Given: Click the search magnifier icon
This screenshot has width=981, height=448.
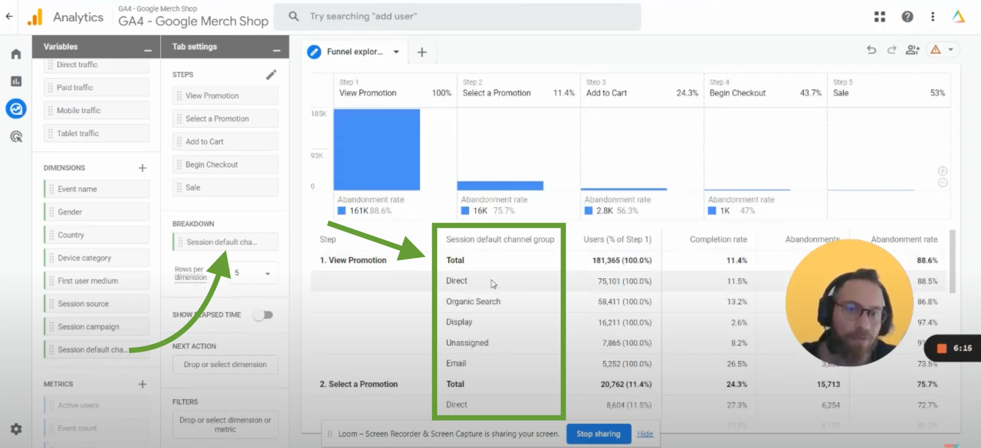Looking at the screenshot, I should (x=293, y=16).
